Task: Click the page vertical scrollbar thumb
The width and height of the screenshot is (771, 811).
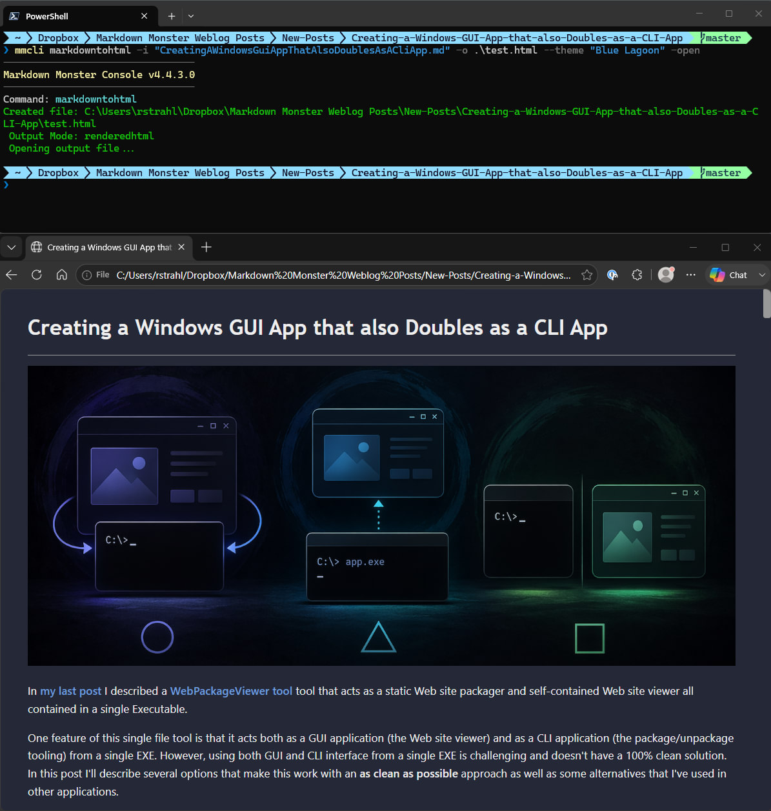Action: tap(766, 304)
